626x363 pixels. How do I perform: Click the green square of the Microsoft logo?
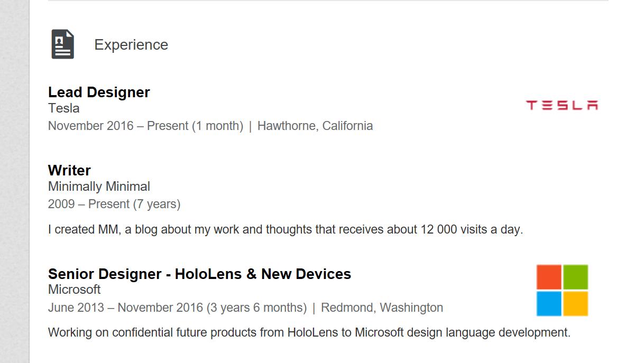pos(575,277)
